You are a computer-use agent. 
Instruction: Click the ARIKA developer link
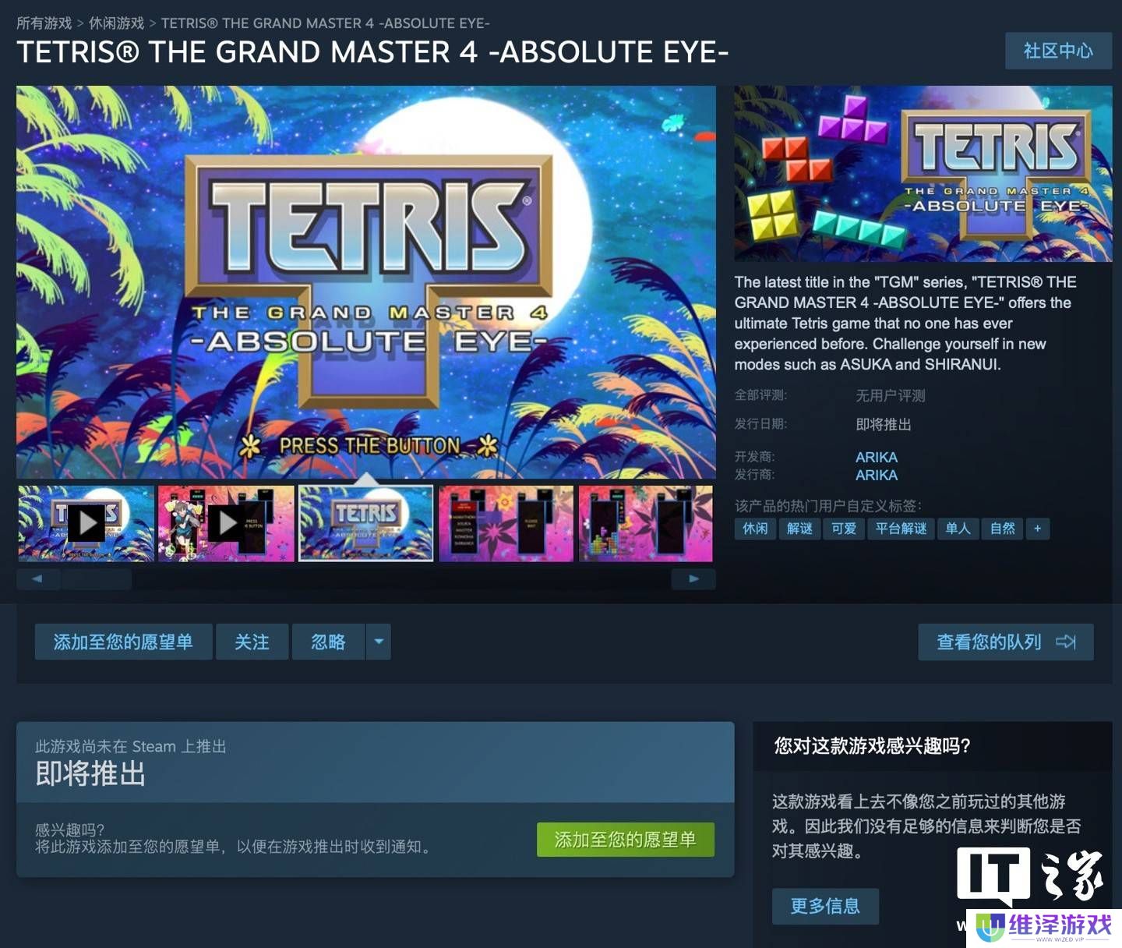point(877,458)
